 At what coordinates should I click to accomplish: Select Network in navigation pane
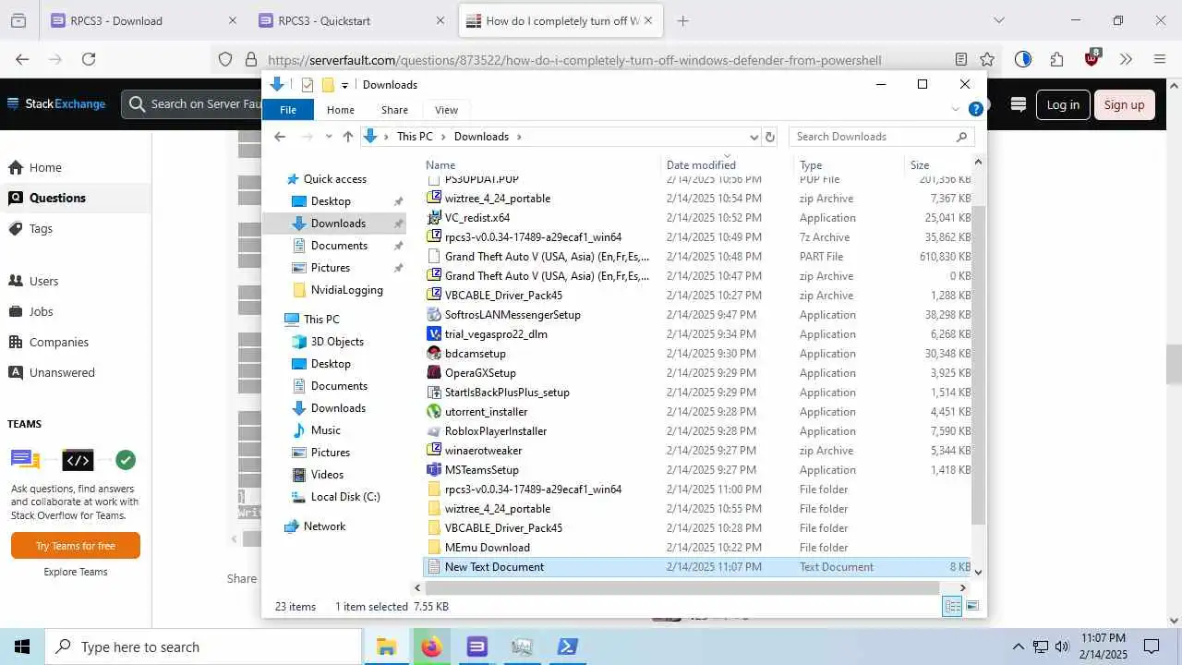[x=324, y=526]
